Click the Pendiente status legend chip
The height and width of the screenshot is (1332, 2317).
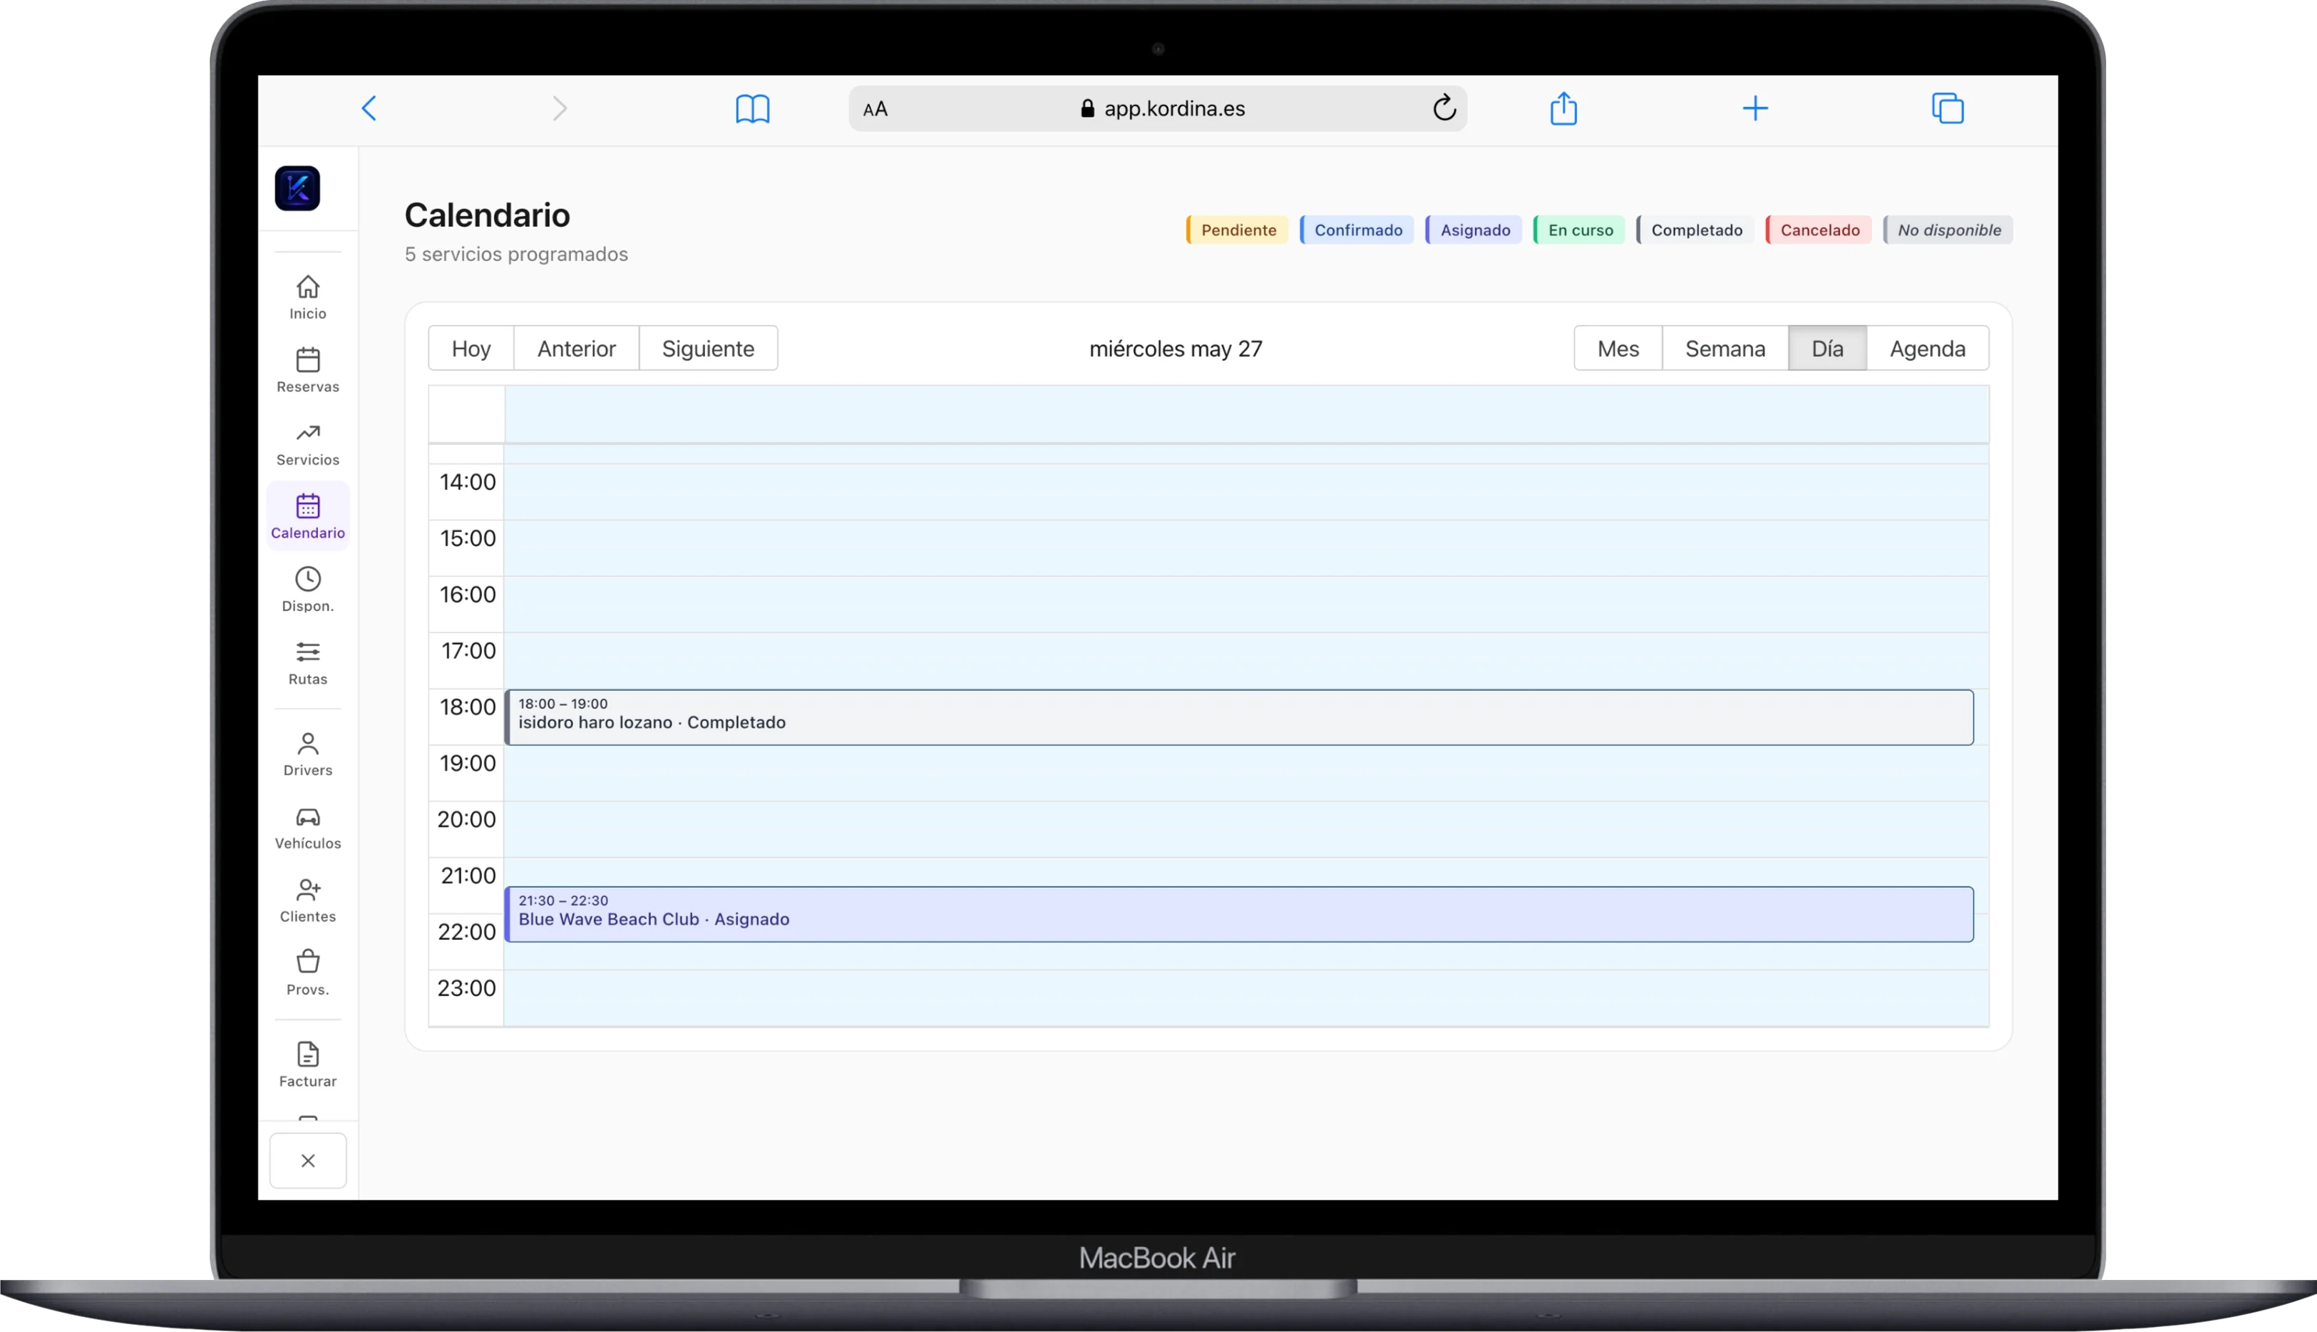1237,230
